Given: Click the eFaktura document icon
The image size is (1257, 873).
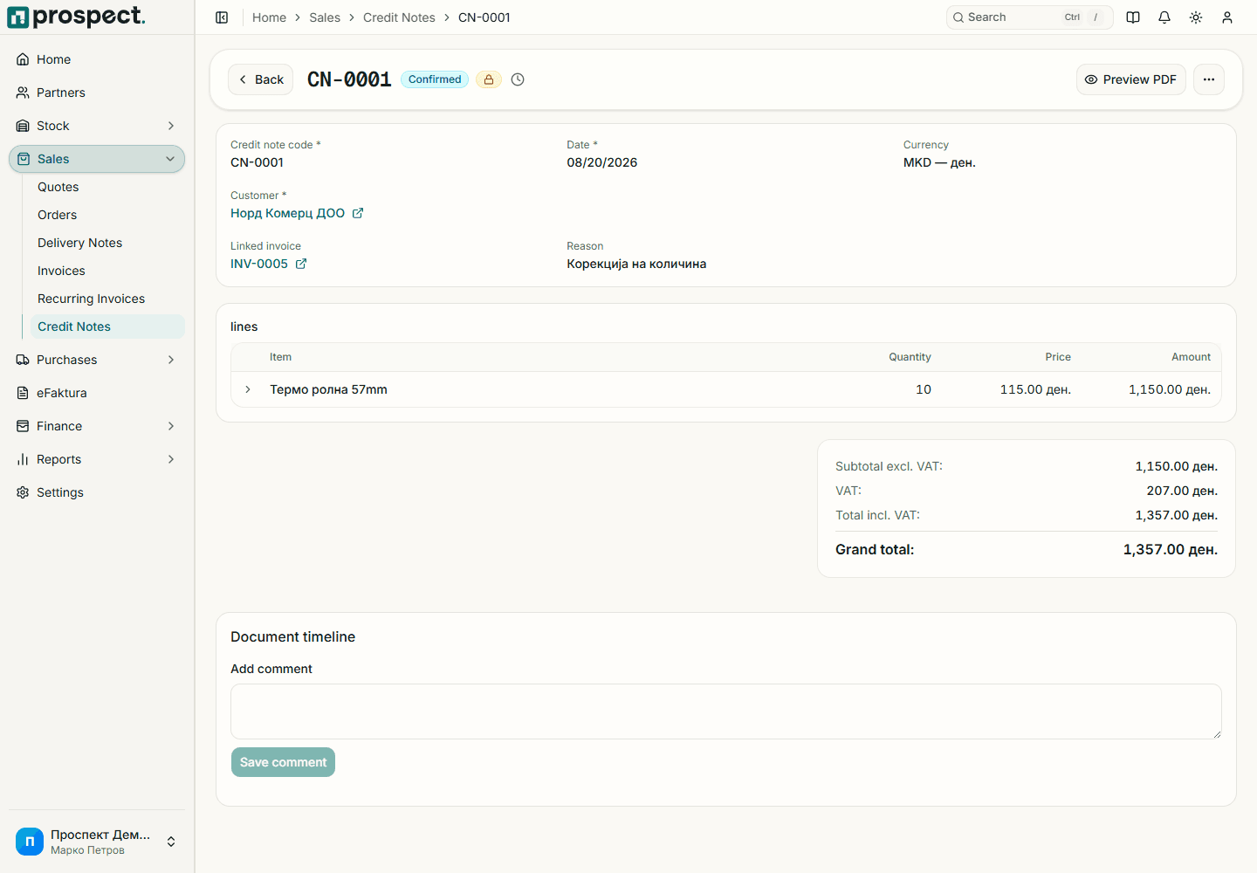Looking at the screenshot, I should pyautogui.click(x=23, y=393).
